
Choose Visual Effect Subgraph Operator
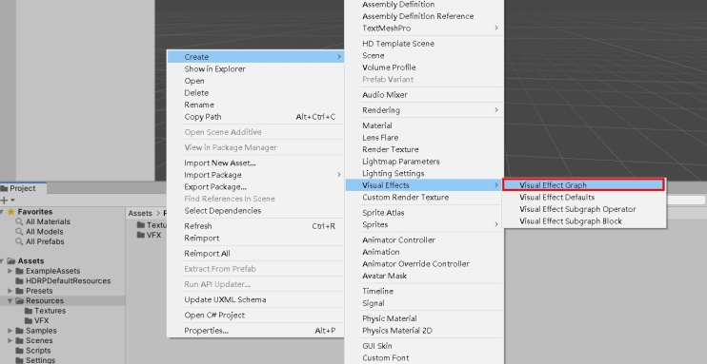pos(577,209)
